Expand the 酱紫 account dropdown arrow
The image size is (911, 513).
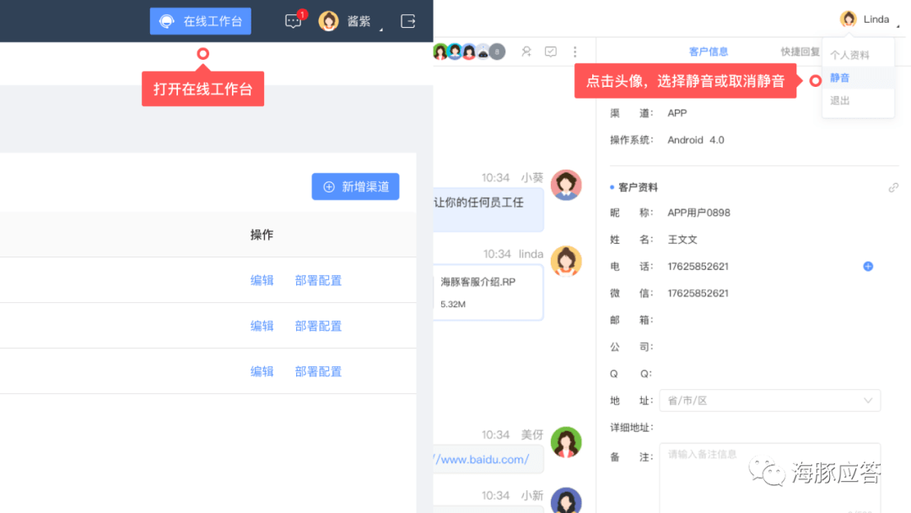click(381, 29)
